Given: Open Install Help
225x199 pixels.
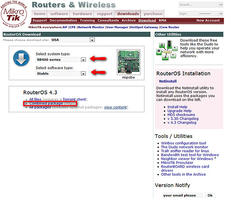Looking at the screenshot, I should [x=177, y=107].
